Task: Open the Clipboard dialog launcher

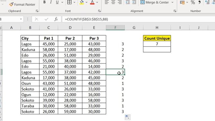Action: click(37, 11)
